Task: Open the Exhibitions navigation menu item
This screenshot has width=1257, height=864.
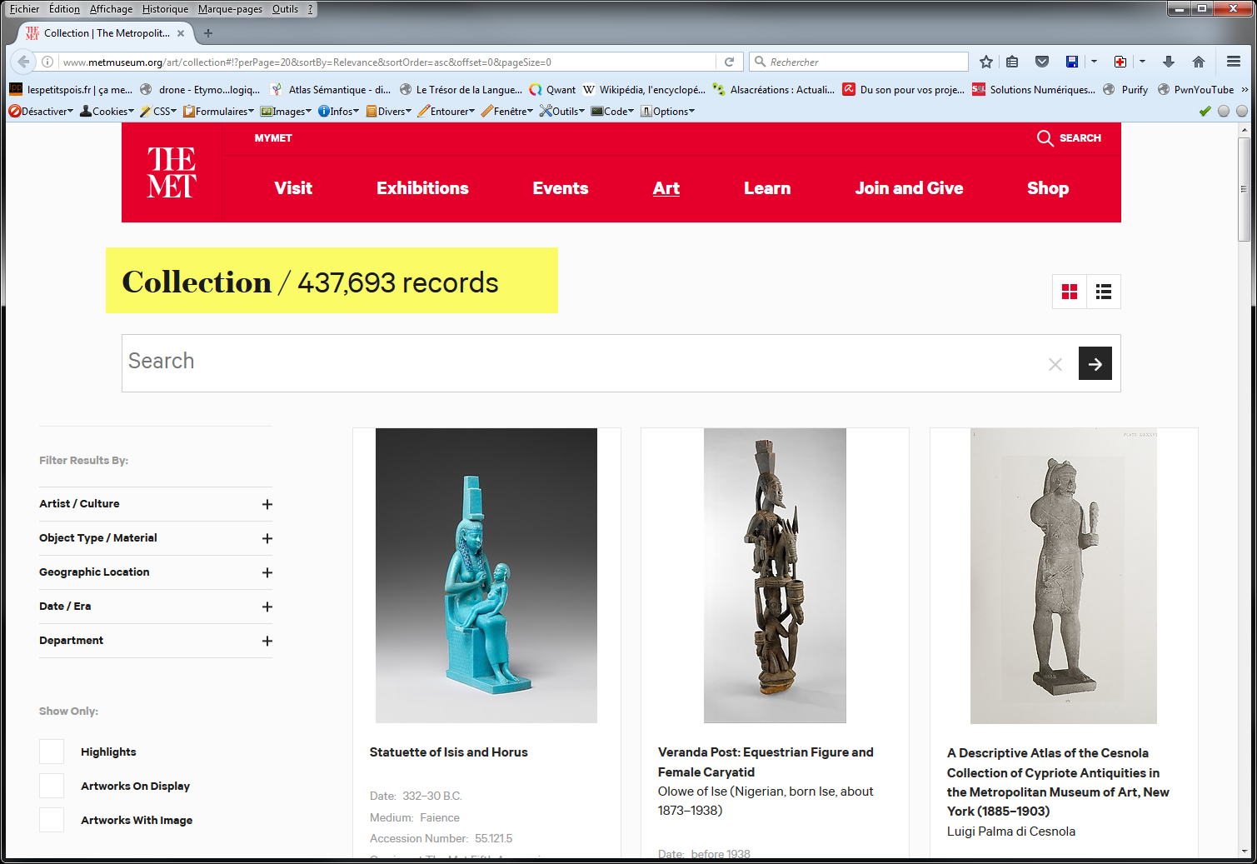Action: [x=422, y=188]
